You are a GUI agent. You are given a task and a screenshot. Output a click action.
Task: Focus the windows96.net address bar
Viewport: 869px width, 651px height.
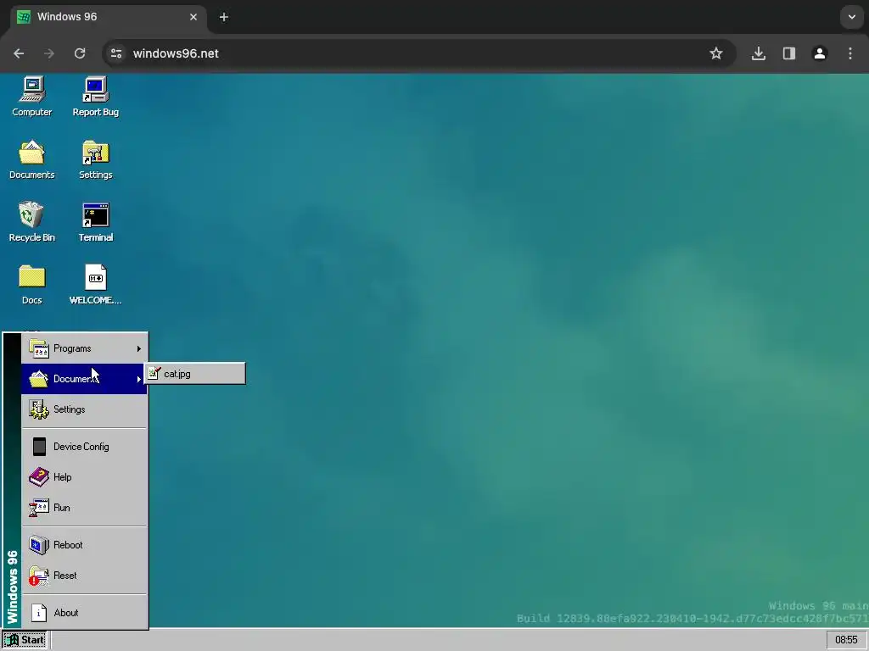coord(419,53)
